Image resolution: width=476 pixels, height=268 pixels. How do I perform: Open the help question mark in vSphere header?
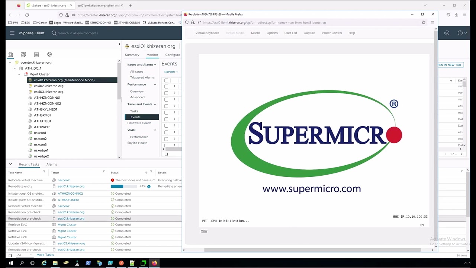460,33
